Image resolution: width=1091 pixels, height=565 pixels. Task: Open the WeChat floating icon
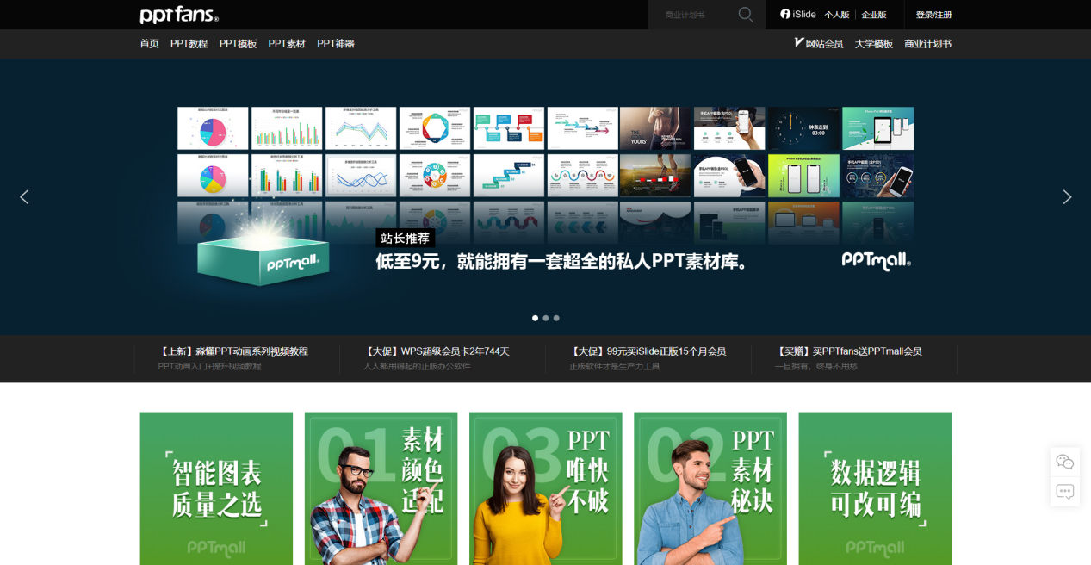(1065, 462)
